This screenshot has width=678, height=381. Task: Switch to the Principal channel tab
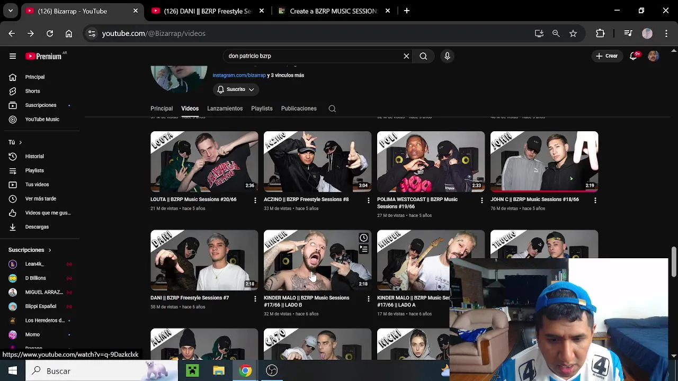[x=162, y=108]
